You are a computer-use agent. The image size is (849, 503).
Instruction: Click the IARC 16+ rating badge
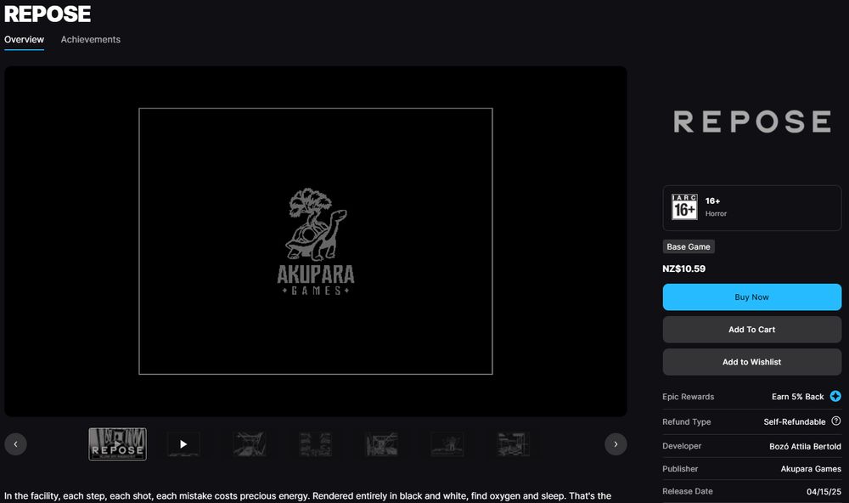coord(684,207)
